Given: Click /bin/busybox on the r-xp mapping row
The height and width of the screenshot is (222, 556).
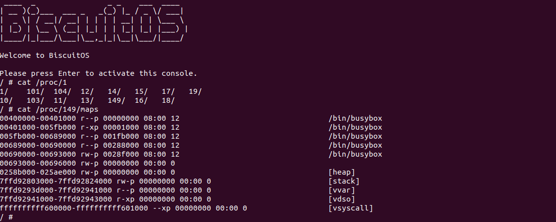Looking at the screenshot, I should pos(355,127).
